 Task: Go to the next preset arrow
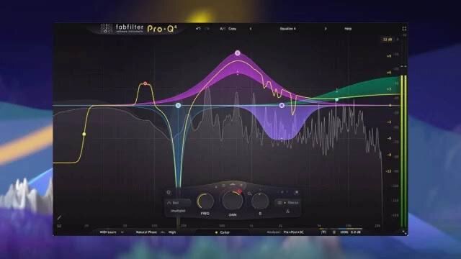(x=326, y=29)
